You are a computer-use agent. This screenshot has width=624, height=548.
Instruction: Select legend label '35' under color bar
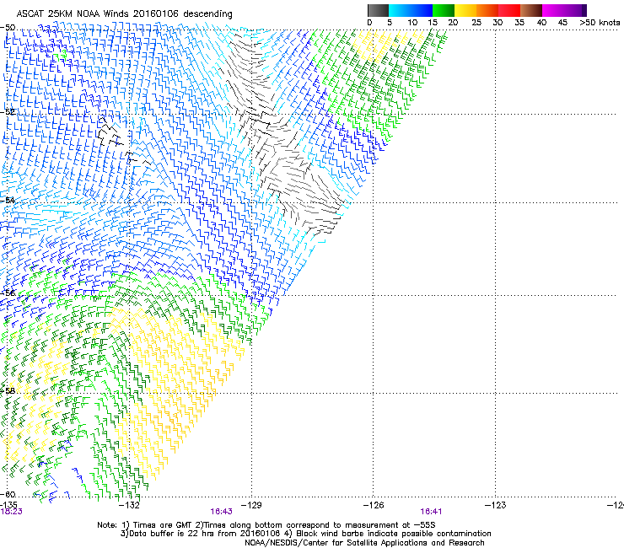point(519,23)
